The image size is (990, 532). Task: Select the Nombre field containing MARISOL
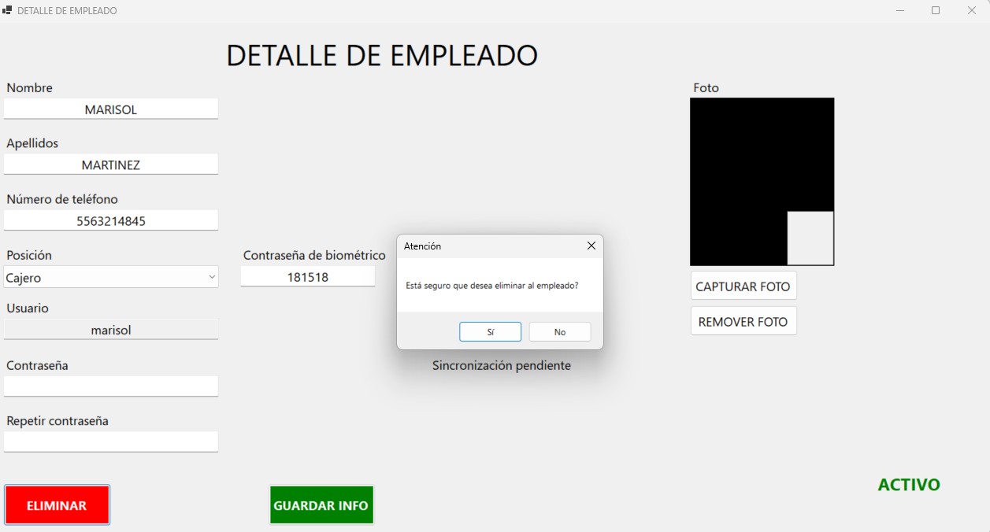[110, 109]
